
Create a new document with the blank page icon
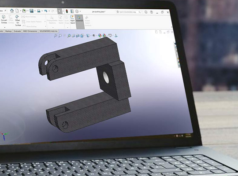click(18, 11)
